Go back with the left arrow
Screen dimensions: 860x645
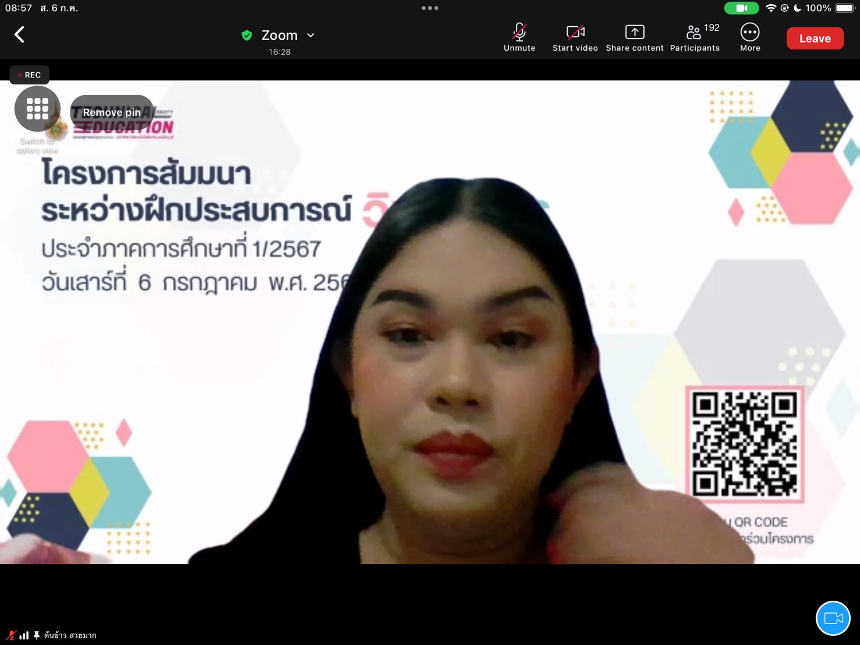(x=19, y=35)
